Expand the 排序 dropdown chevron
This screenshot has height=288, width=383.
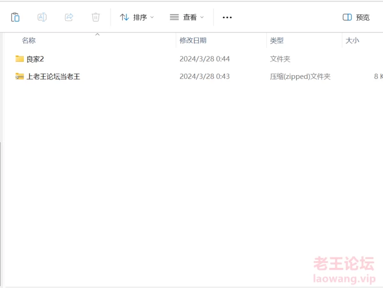152,17
